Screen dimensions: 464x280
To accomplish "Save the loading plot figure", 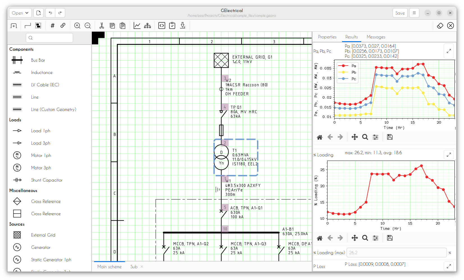I will (390, 238).
